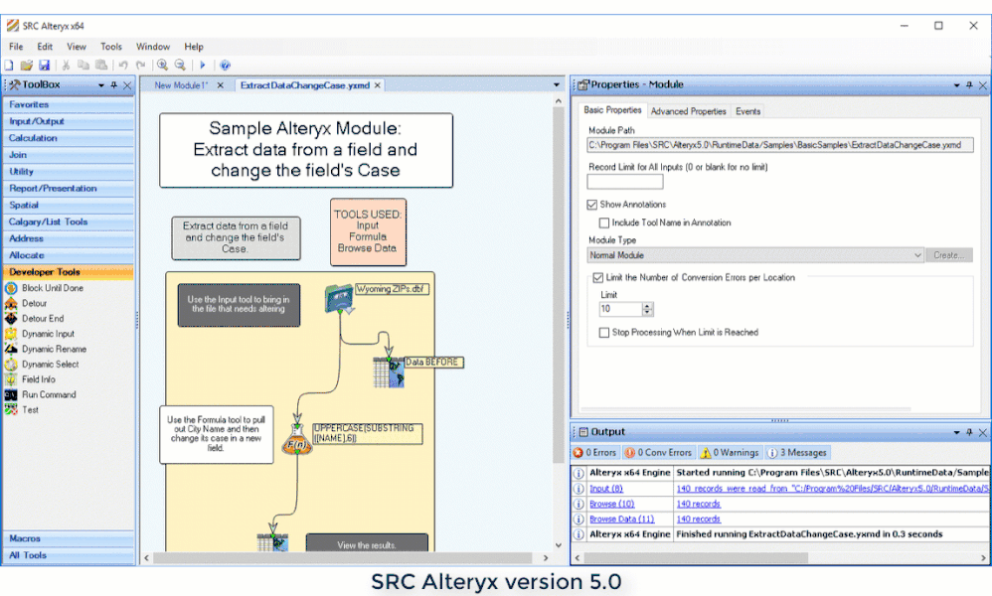Viewport: 992px width, 596px height.
Task: Click the Module Path text field
Action: click(780, 145)
